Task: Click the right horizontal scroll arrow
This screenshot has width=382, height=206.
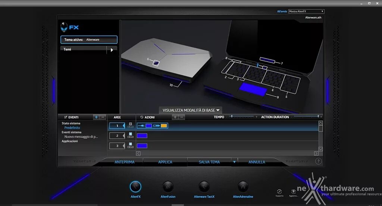Action: pos(316,153)
